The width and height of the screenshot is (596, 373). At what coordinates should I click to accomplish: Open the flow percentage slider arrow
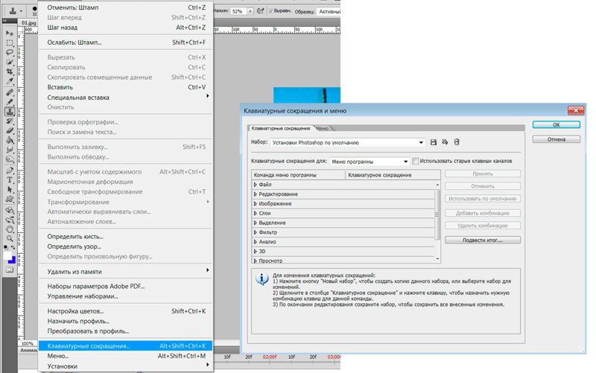250,11
